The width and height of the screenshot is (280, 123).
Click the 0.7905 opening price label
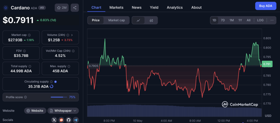(94, 66)
